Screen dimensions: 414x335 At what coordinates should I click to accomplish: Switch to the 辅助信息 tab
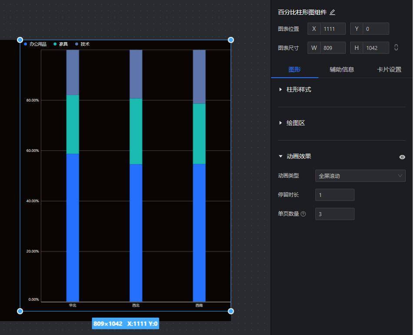tap(341, 69)
